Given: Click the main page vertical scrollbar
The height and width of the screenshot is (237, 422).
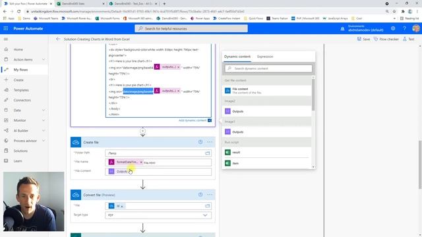Looking at the screenshot, I should tap(420, 165).
